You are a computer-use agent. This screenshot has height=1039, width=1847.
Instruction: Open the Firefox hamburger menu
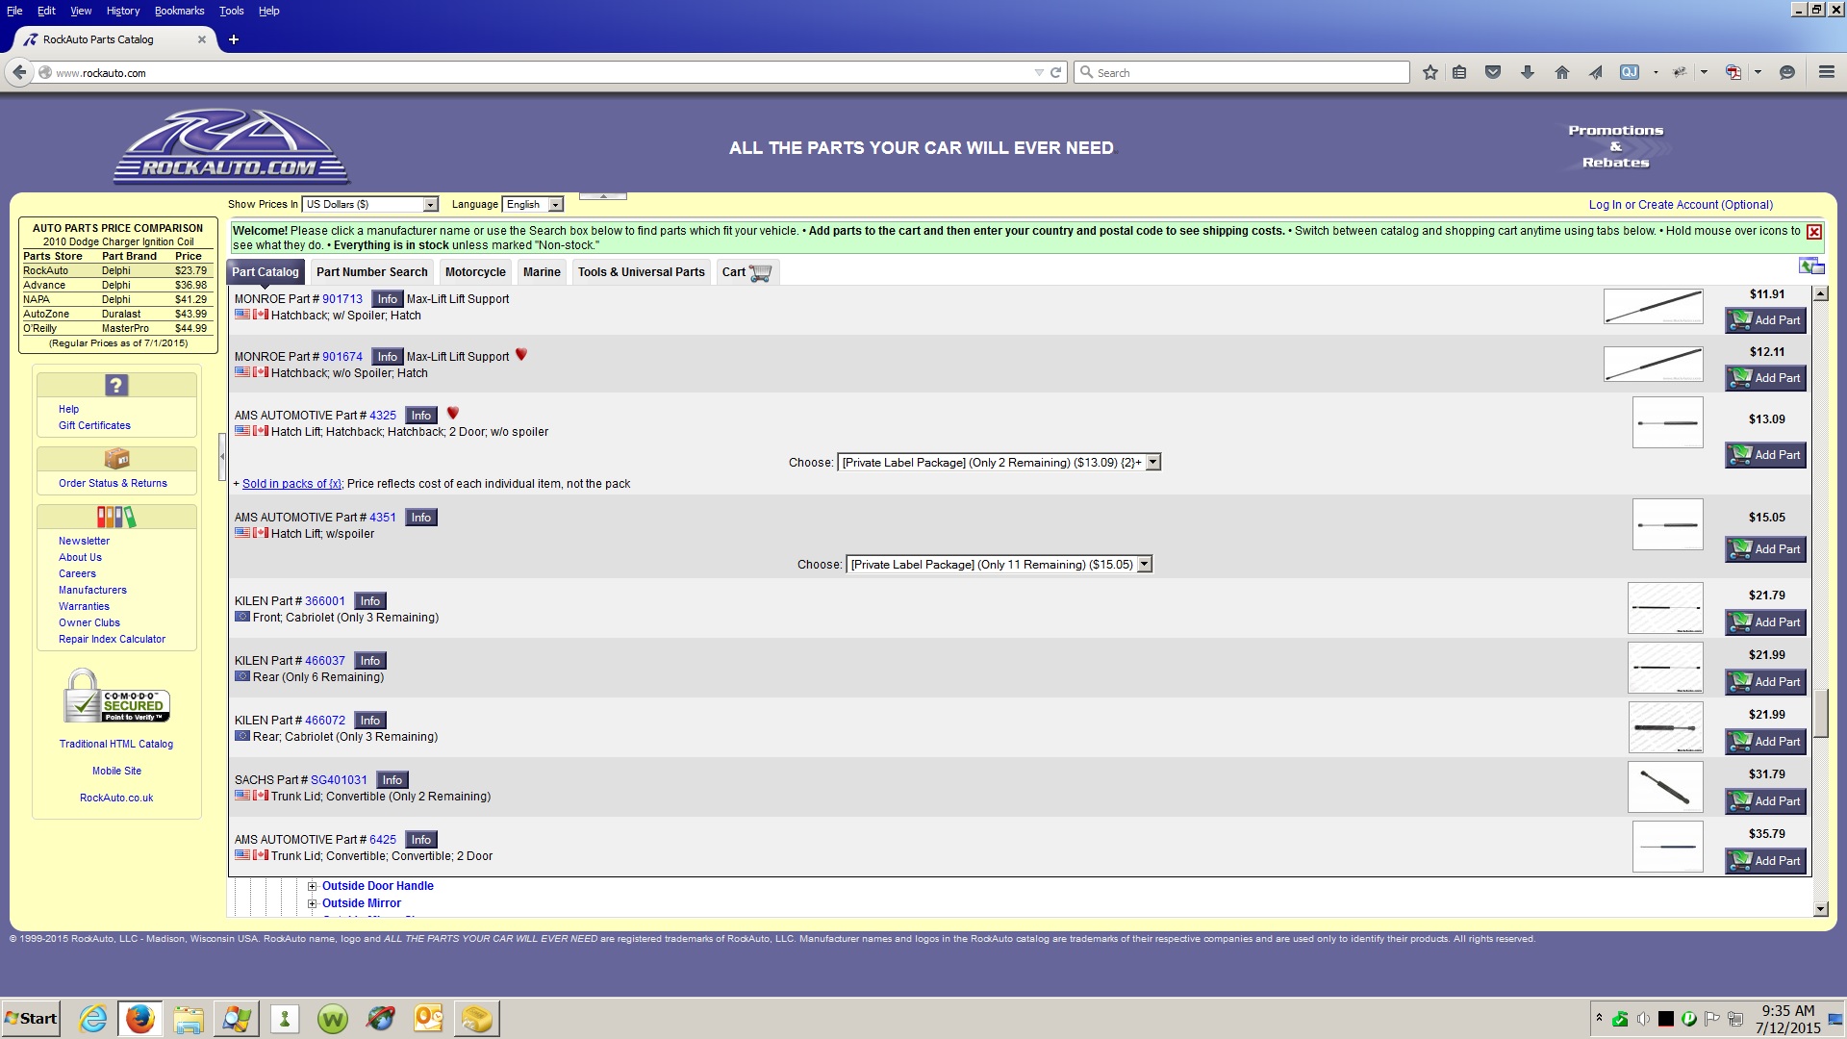pos(1826,72)
